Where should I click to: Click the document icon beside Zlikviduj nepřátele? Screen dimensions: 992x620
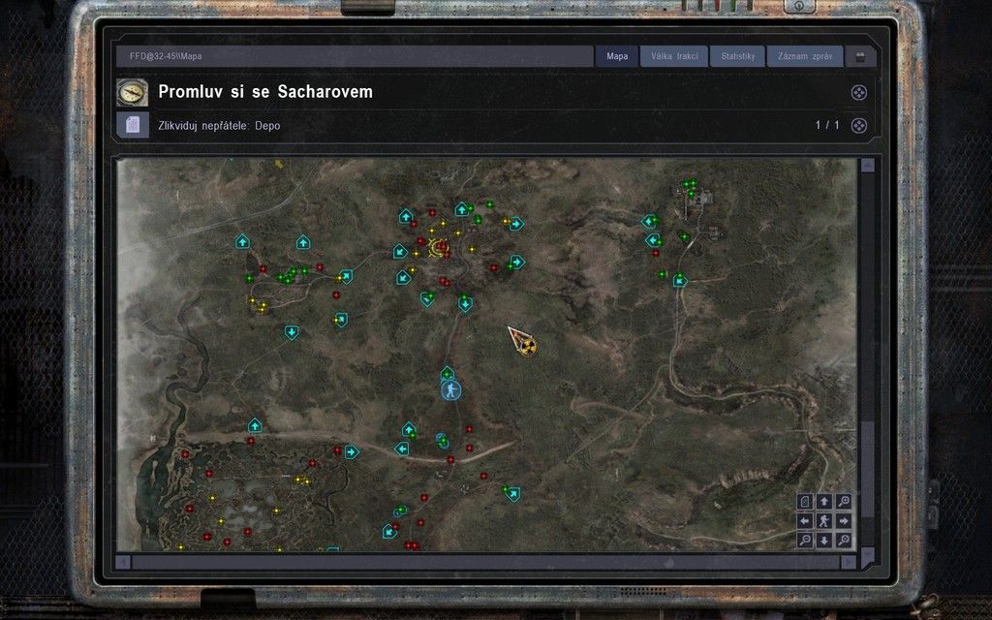pos(133,125)
